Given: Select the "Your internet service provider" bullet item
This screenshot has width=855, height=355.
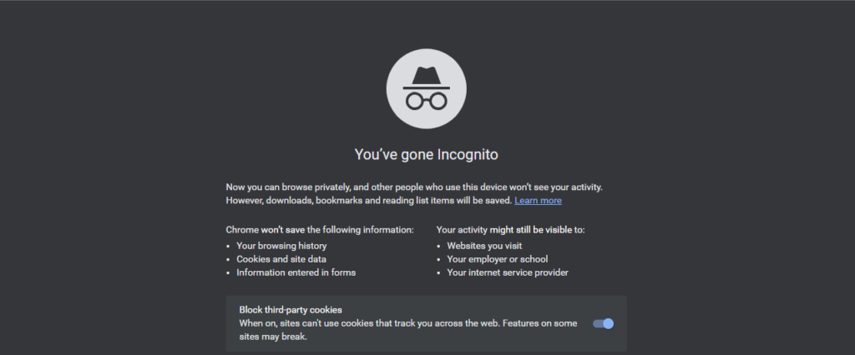Looking at the screenshot, I should coord(508,272).
